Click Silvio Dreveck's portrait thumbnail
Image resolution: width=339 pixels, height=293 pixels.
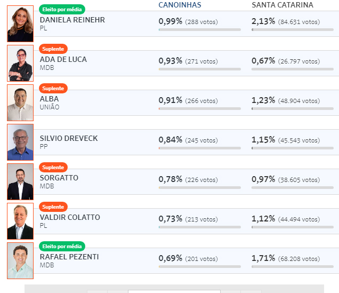[x=20, y=142]
